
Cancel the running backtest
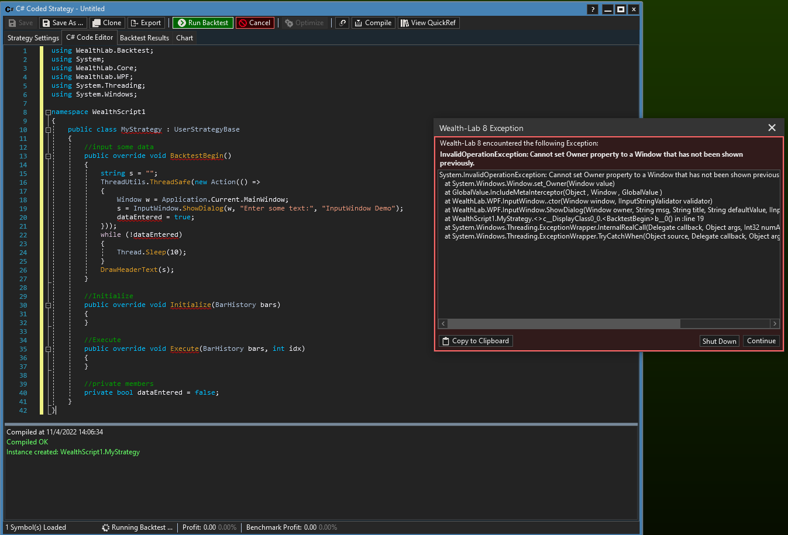tap(254, 23)
